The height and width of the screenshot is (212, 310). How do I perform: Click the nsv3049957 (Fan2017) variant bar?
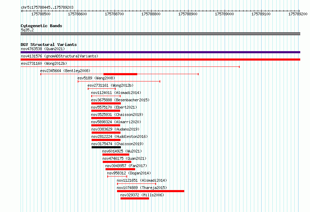tap(120, 169)
